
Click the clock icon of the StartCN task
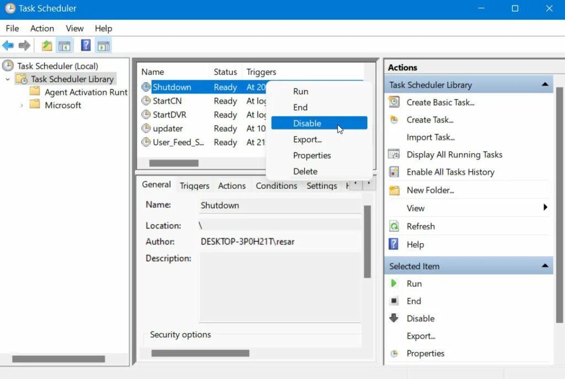click(x=146, y=100)
